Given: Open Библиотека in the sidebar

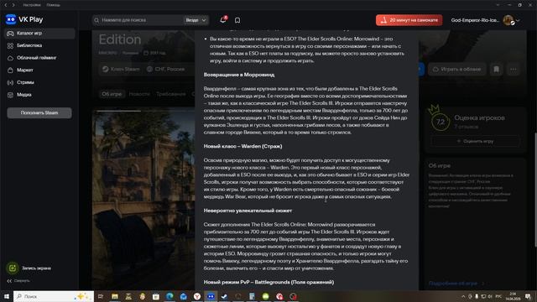Looking at the screenshot, I should coord(39,45).
